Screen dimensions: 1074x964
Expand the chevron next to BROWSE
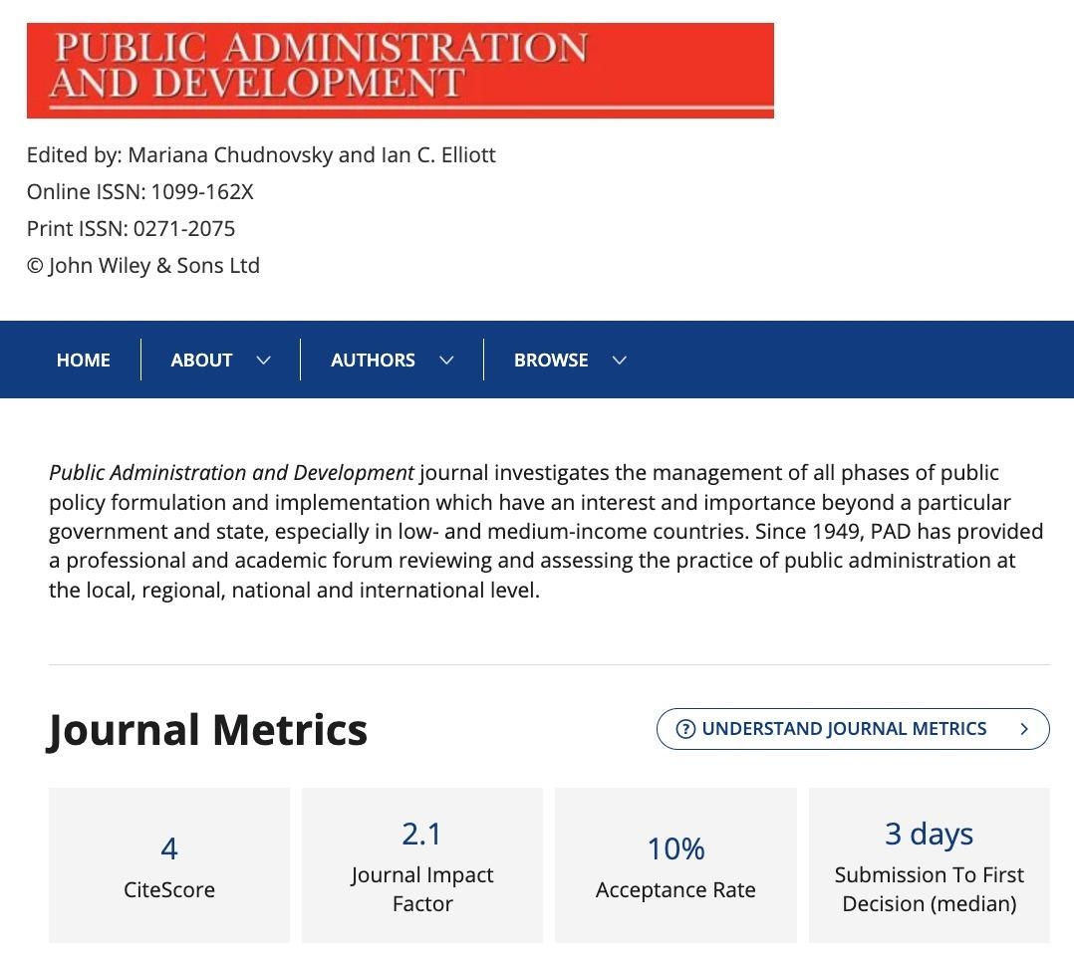[620, 361]
